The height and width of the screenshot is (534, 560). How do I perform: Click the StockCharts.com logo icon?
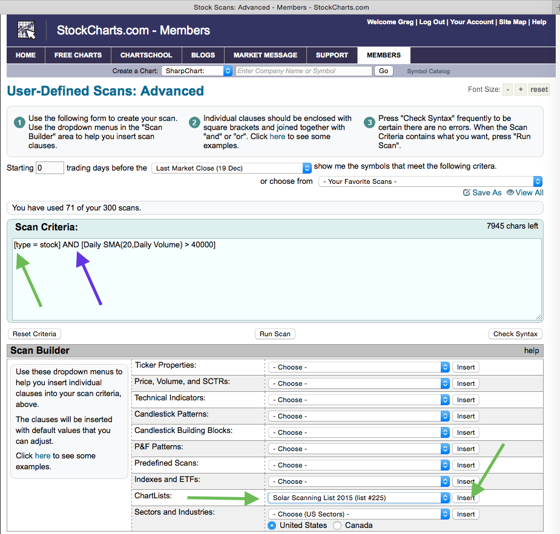[x=26, y=30]
